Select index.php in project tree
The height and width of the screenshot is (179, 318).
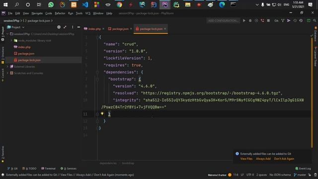tap(24, 47)
